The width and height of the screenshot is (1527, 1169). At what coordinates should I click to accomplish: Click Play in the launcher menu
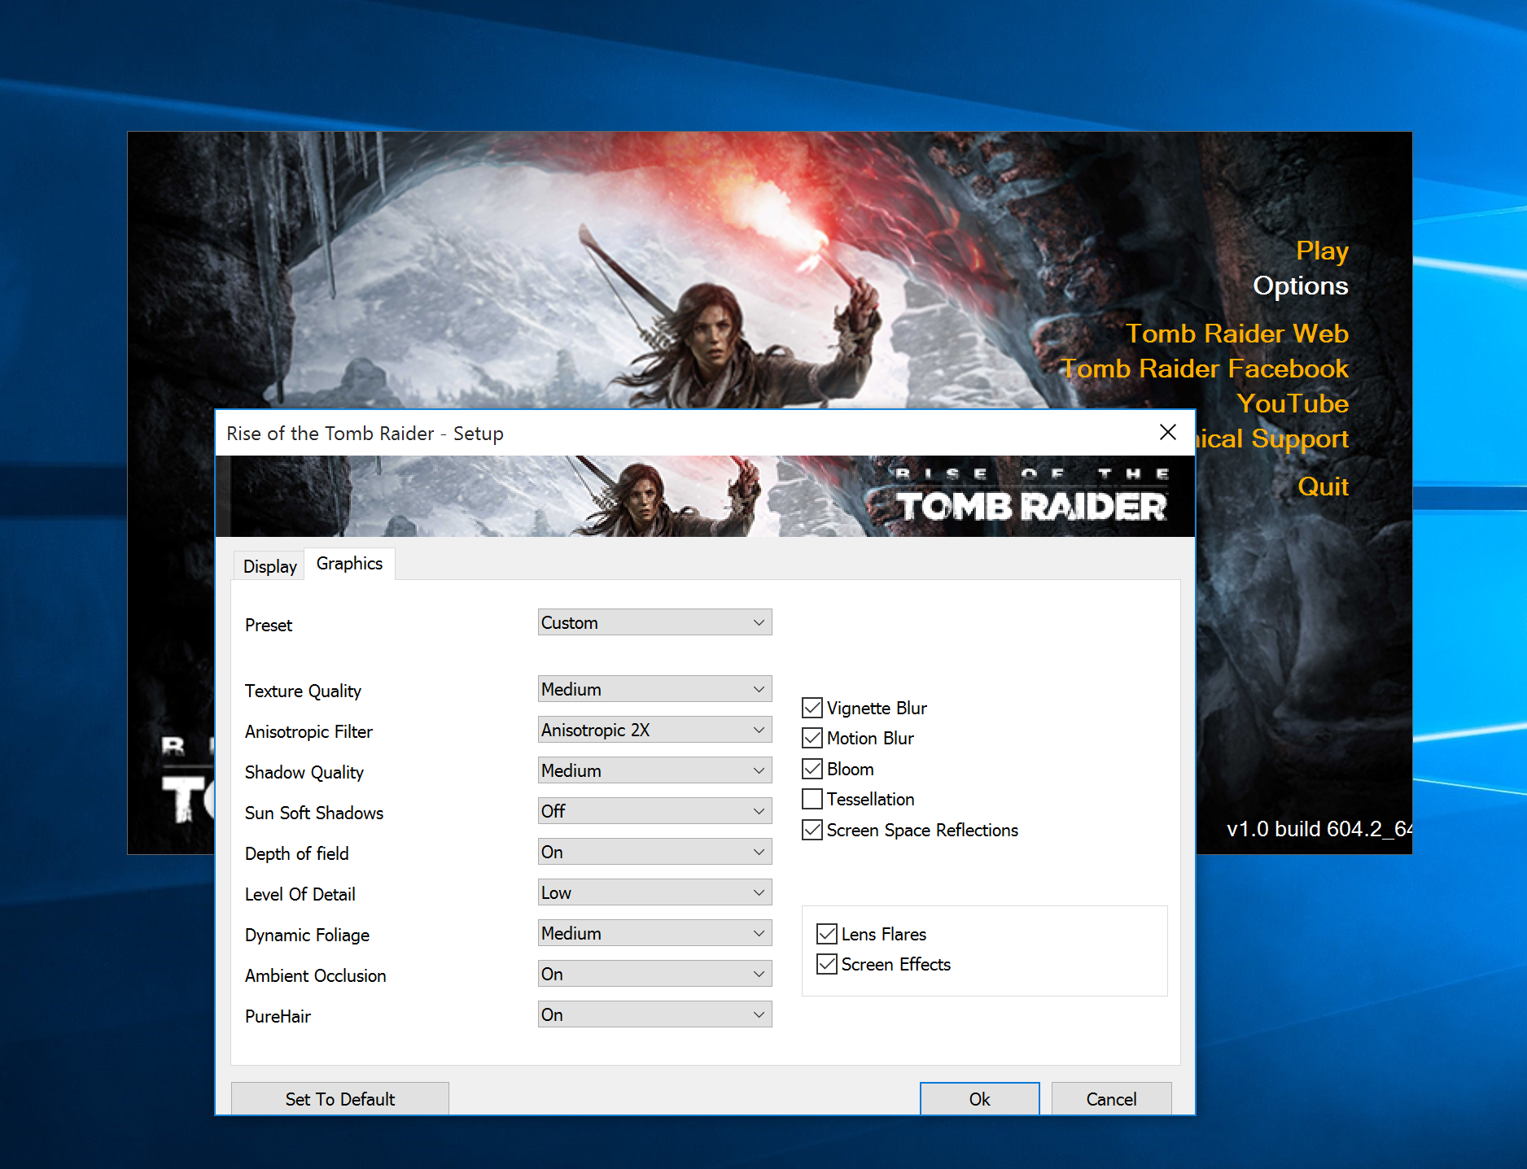click(x=1322, y=251)
